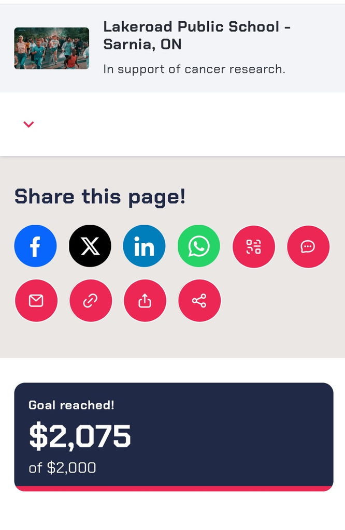Click the "Share this page!" heading
This screenshot has width=345, height=530.
tap(99, 197)
